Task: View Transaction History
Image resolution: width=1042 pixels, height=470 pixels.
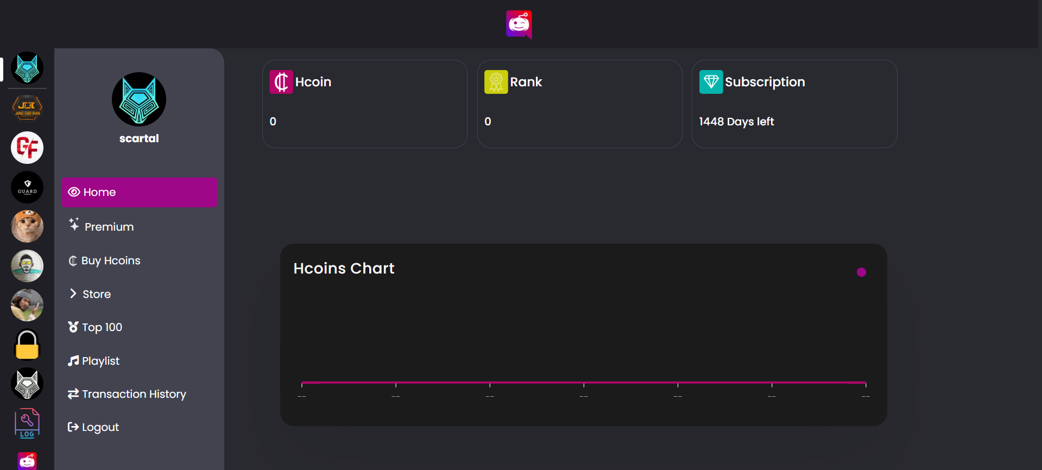Action: coord(134,394)
